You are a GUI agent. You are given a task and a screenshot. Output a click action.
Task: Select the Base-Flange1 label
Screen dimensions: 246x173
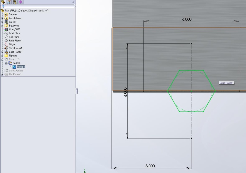(x=16, y=52)
